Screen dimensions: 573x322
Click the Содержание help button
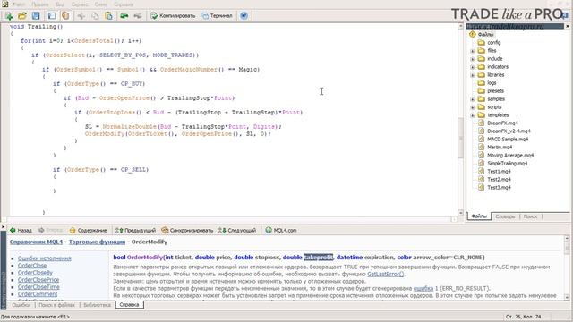[88, 231]
